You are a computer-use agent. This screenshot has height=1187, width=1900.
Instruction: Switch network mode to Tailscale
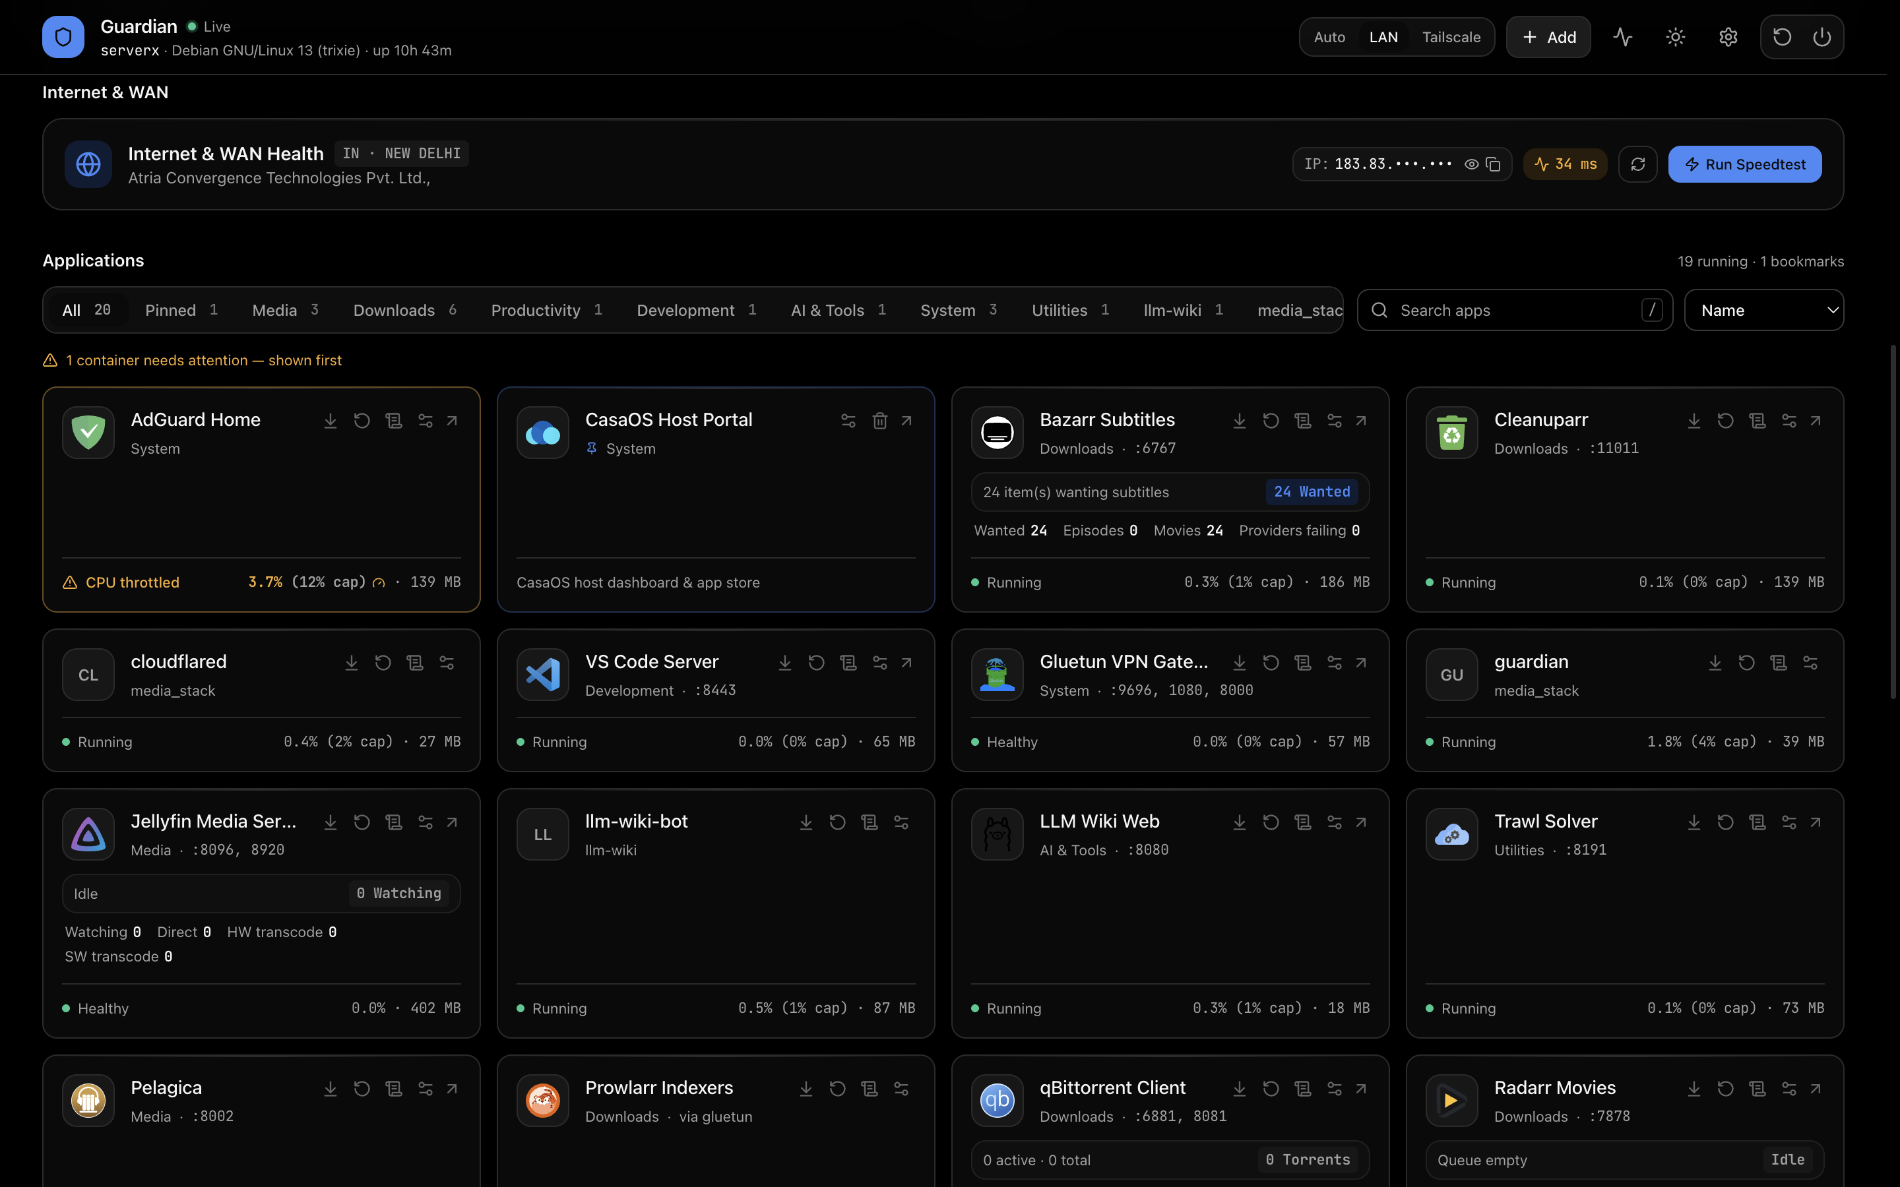[1451, 37]
